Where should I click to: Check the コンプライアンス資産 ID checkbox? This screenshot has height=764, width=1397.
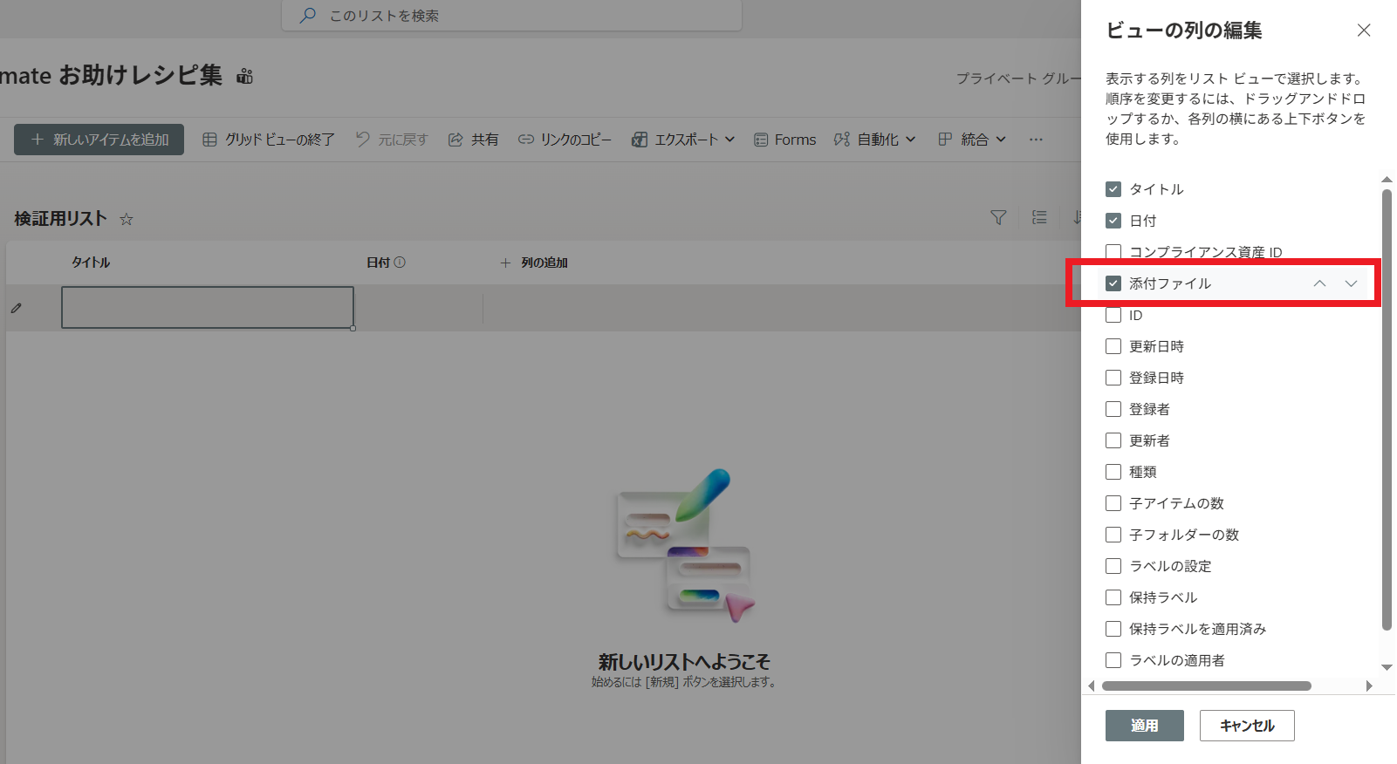tap(1113, 252)
